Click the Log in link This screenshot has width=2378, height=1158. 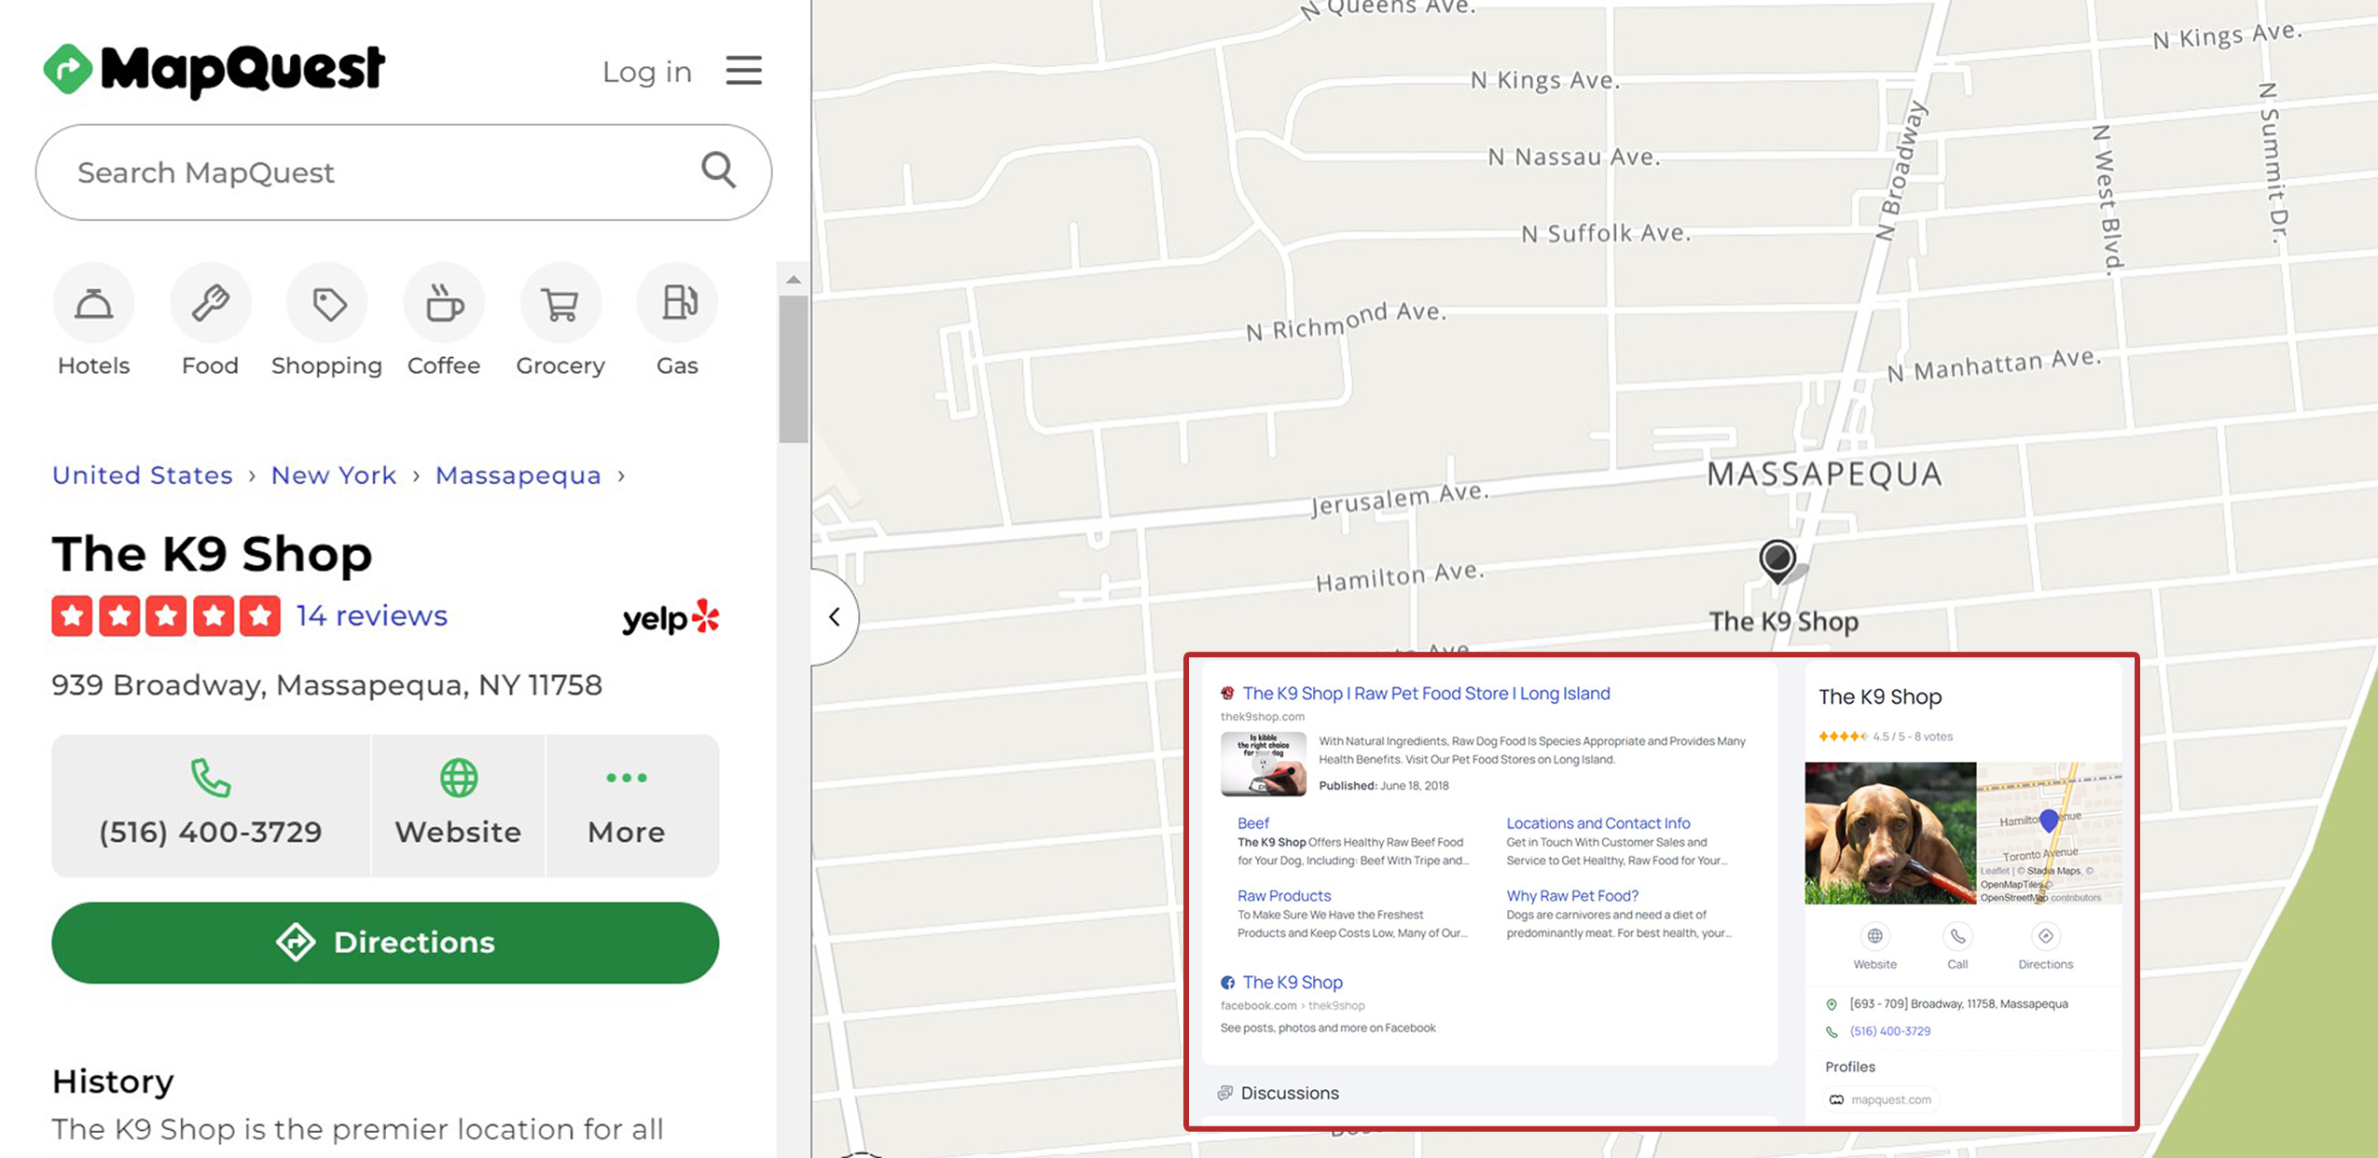[x=646, y=72]
